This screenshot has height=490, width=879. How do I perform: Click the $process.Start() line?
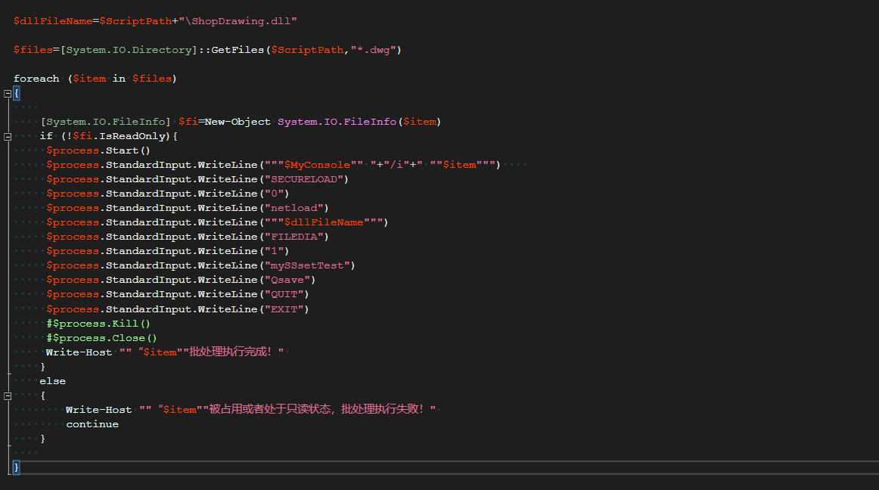click(98, 150)
